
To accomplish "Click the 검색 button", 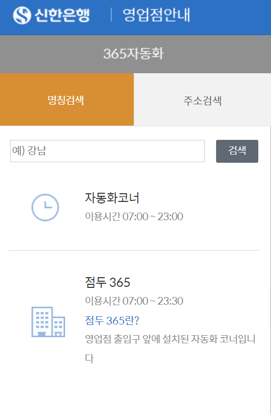I will pyautogui.click(x=237, y=151).
